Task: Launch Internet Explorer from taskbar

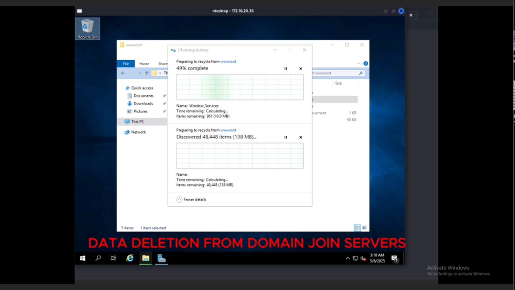Action: click(x=130, y=258)
